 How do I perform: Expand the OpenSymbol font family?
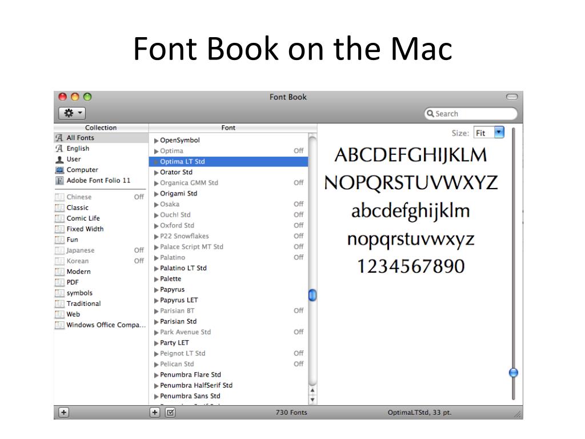pos(157,141)
